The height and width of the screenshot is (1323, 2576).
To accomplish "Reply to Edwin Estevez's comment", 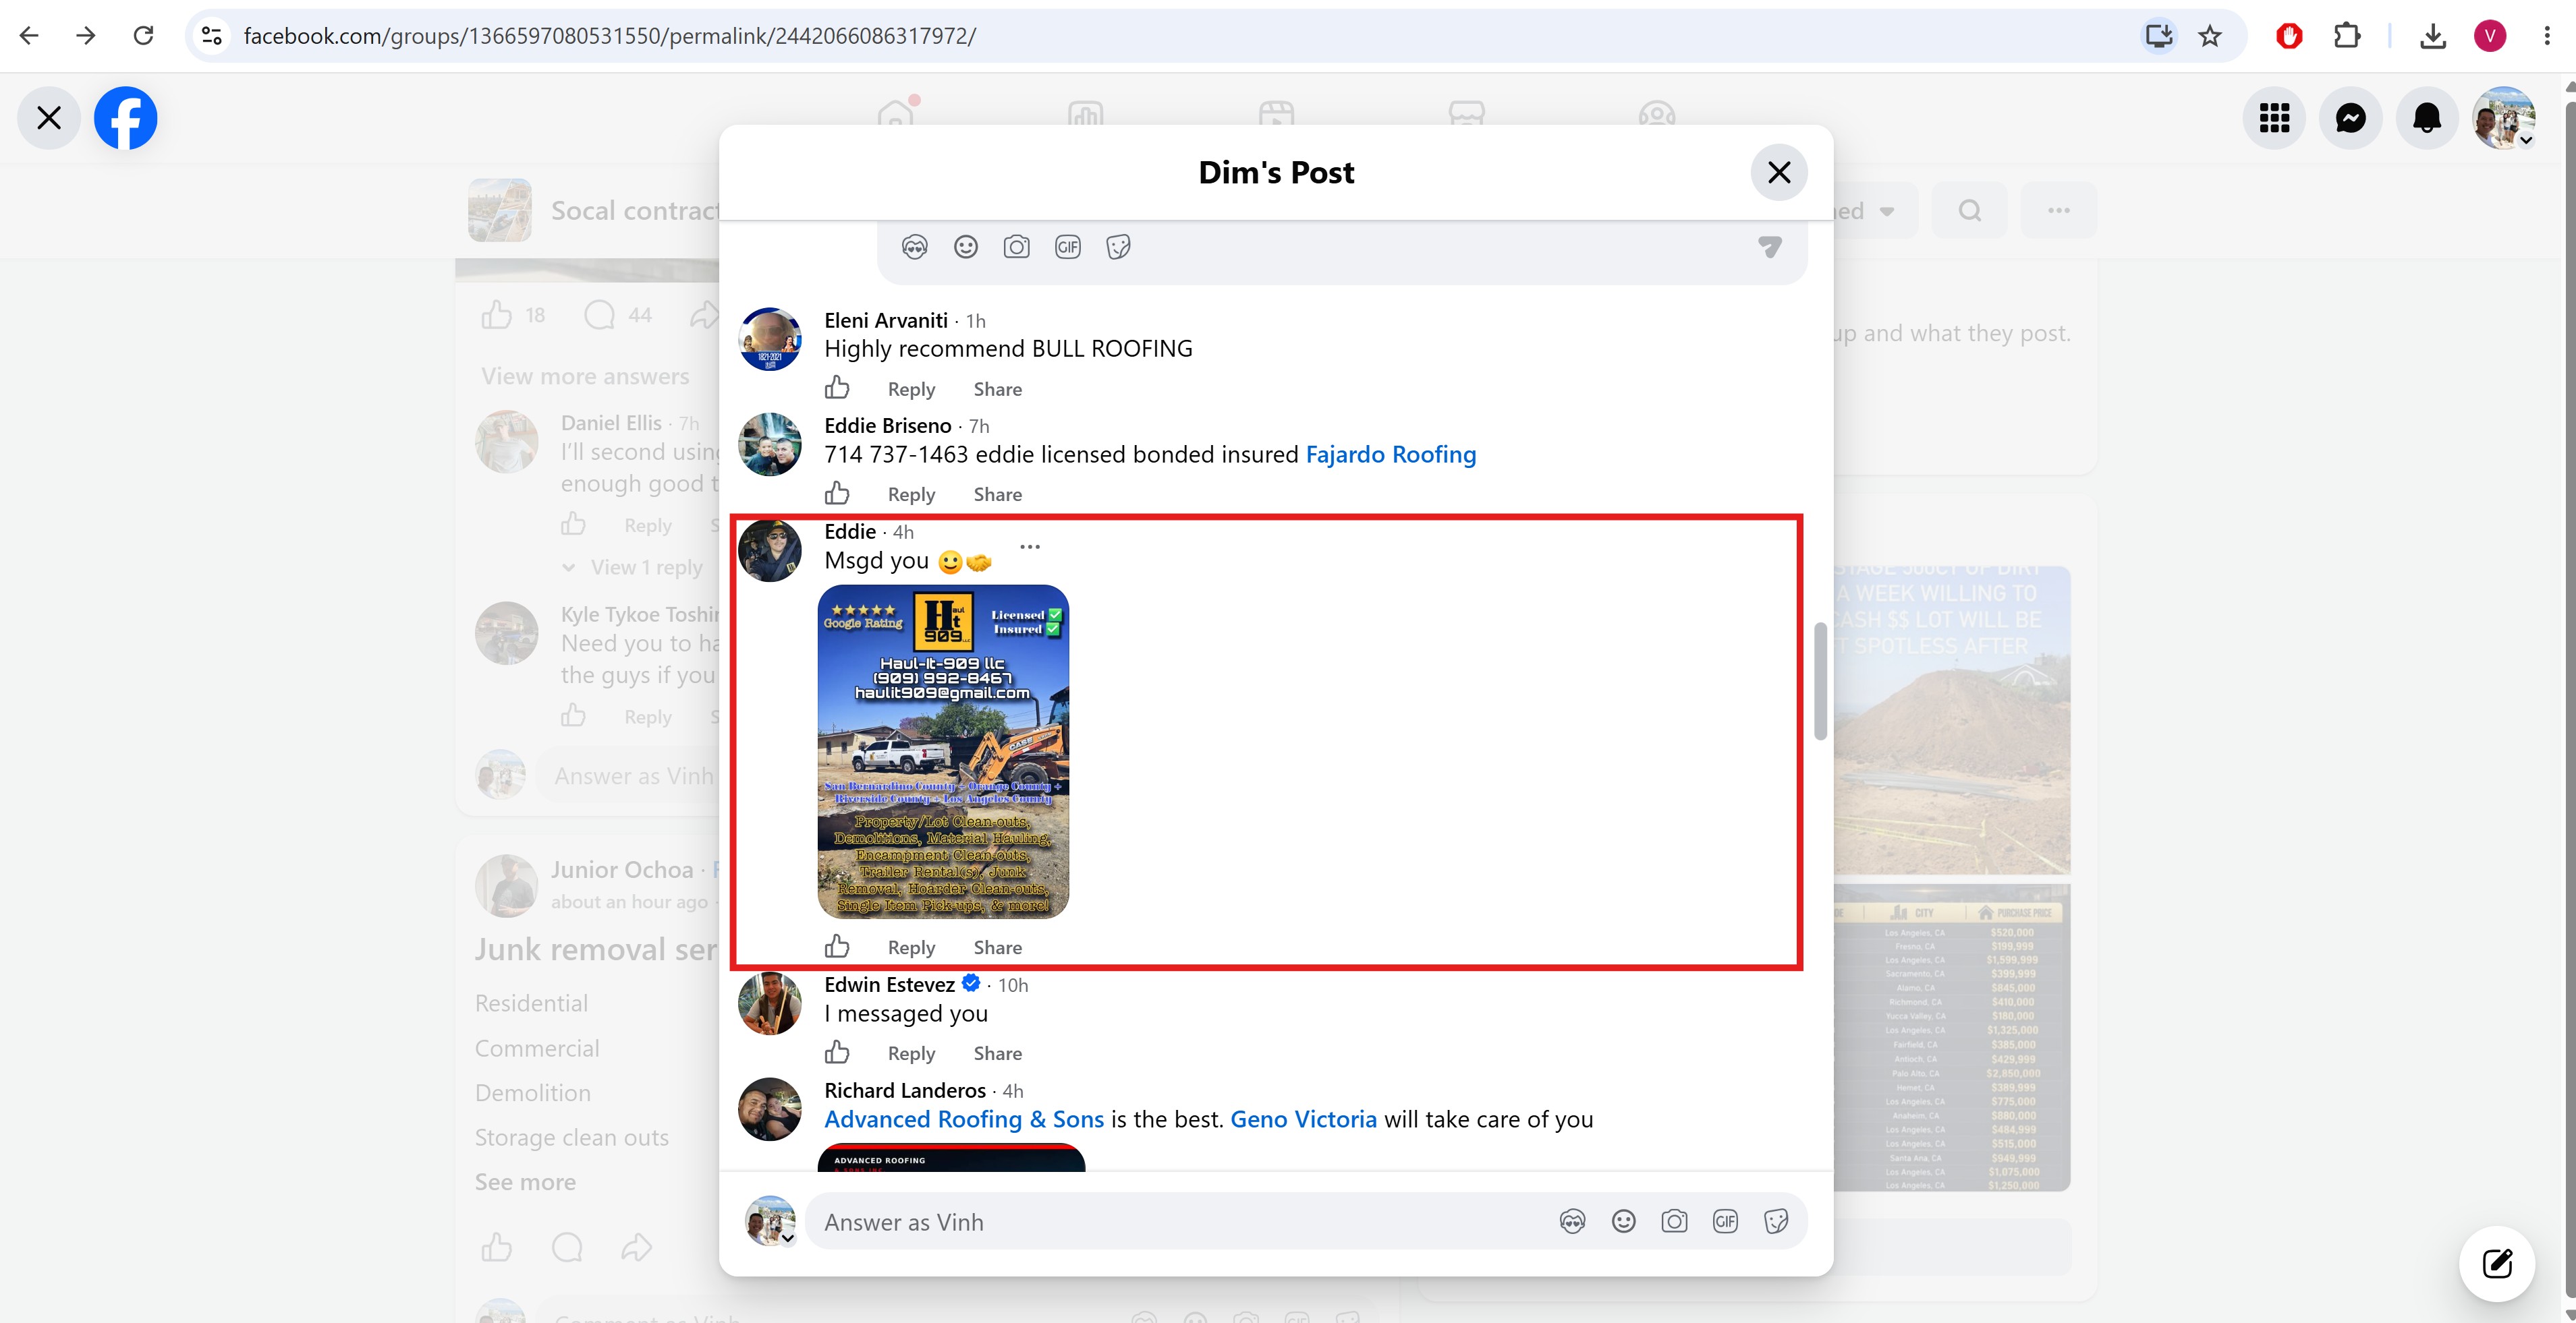I will (911, 1053).
